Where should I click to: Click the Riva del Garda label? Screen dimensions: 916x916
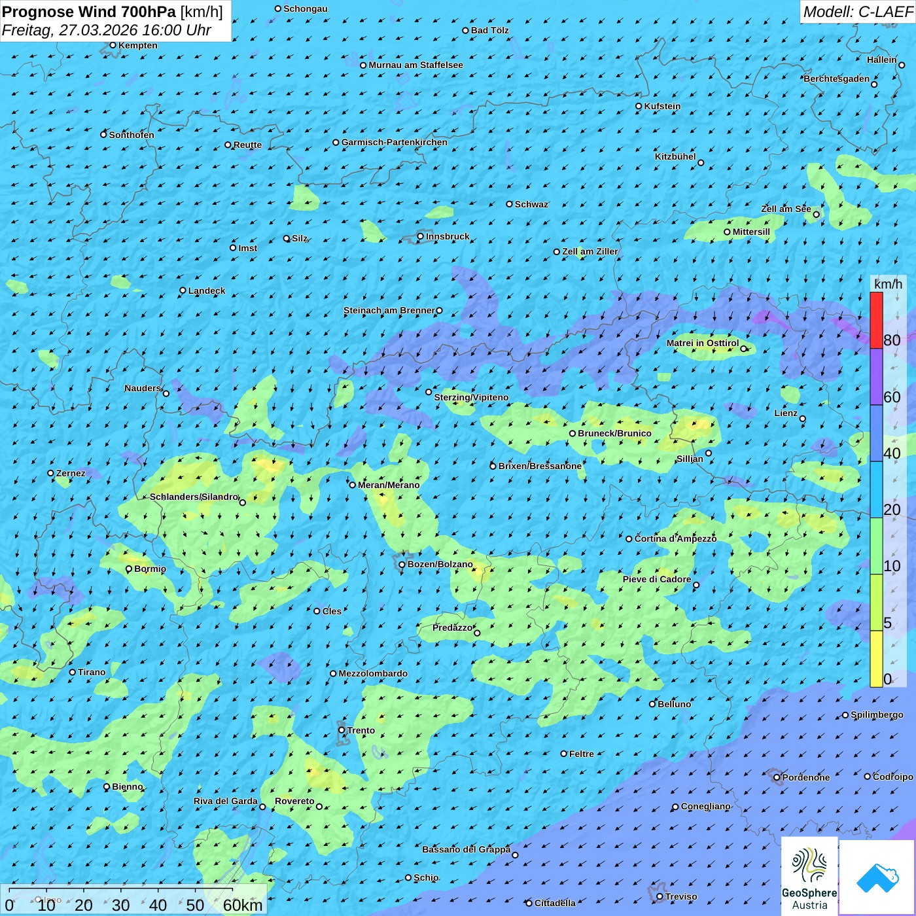click(226, 801)
